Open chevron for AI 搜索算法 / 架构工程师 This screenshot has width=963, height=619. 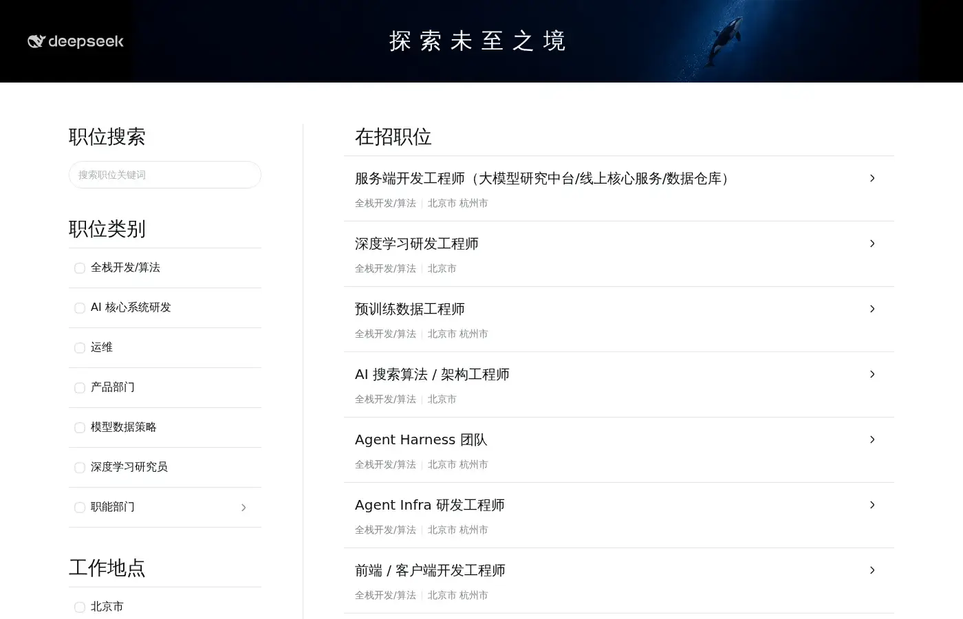click(x=872, y=374)
